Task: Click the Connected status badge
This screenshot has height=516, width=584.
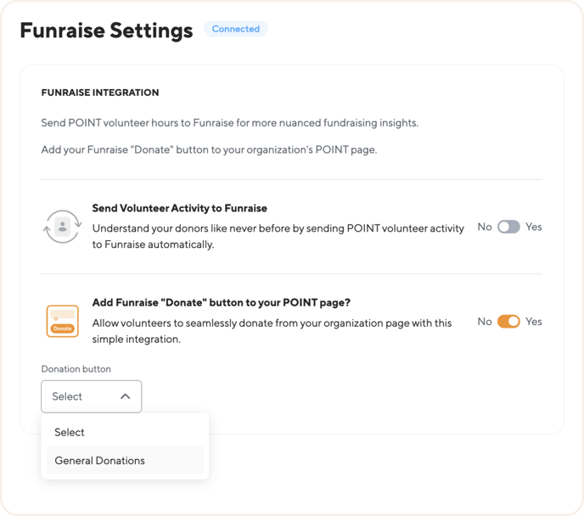Action: (x=236, y=29)
